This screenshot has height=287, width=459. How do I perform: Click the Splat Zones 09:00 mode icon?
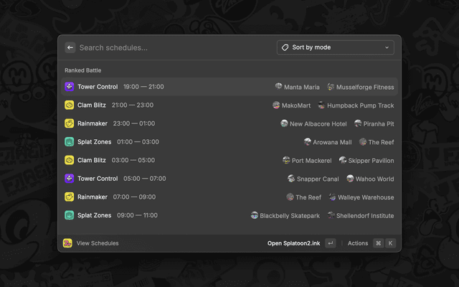69,215
